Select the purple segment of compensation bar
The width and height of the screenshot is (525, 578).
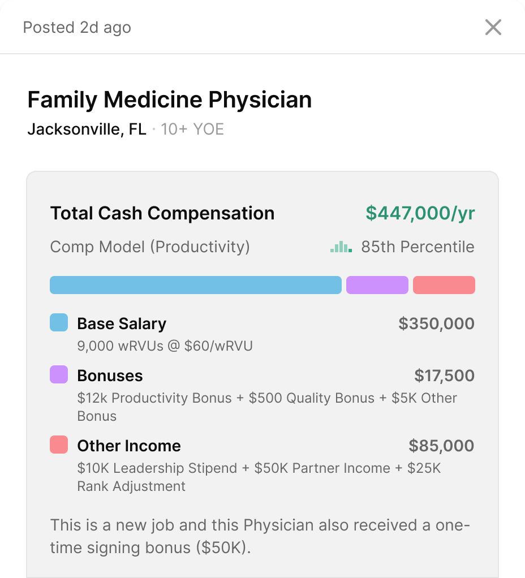[x=377, y=285]
